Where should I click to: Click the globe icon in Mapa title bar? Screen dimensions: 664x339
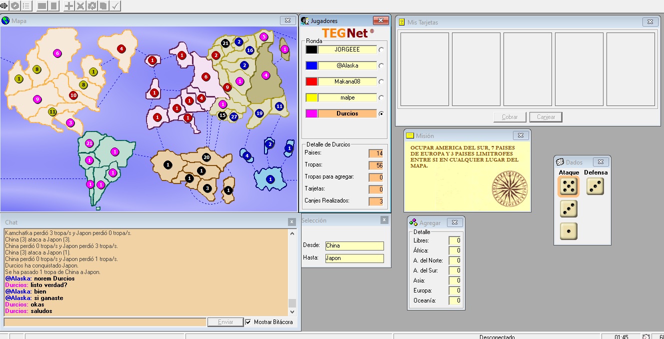[x=5, y=20]
